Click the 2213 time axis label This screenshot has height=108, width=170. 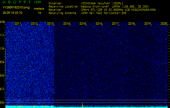(50, 23)
